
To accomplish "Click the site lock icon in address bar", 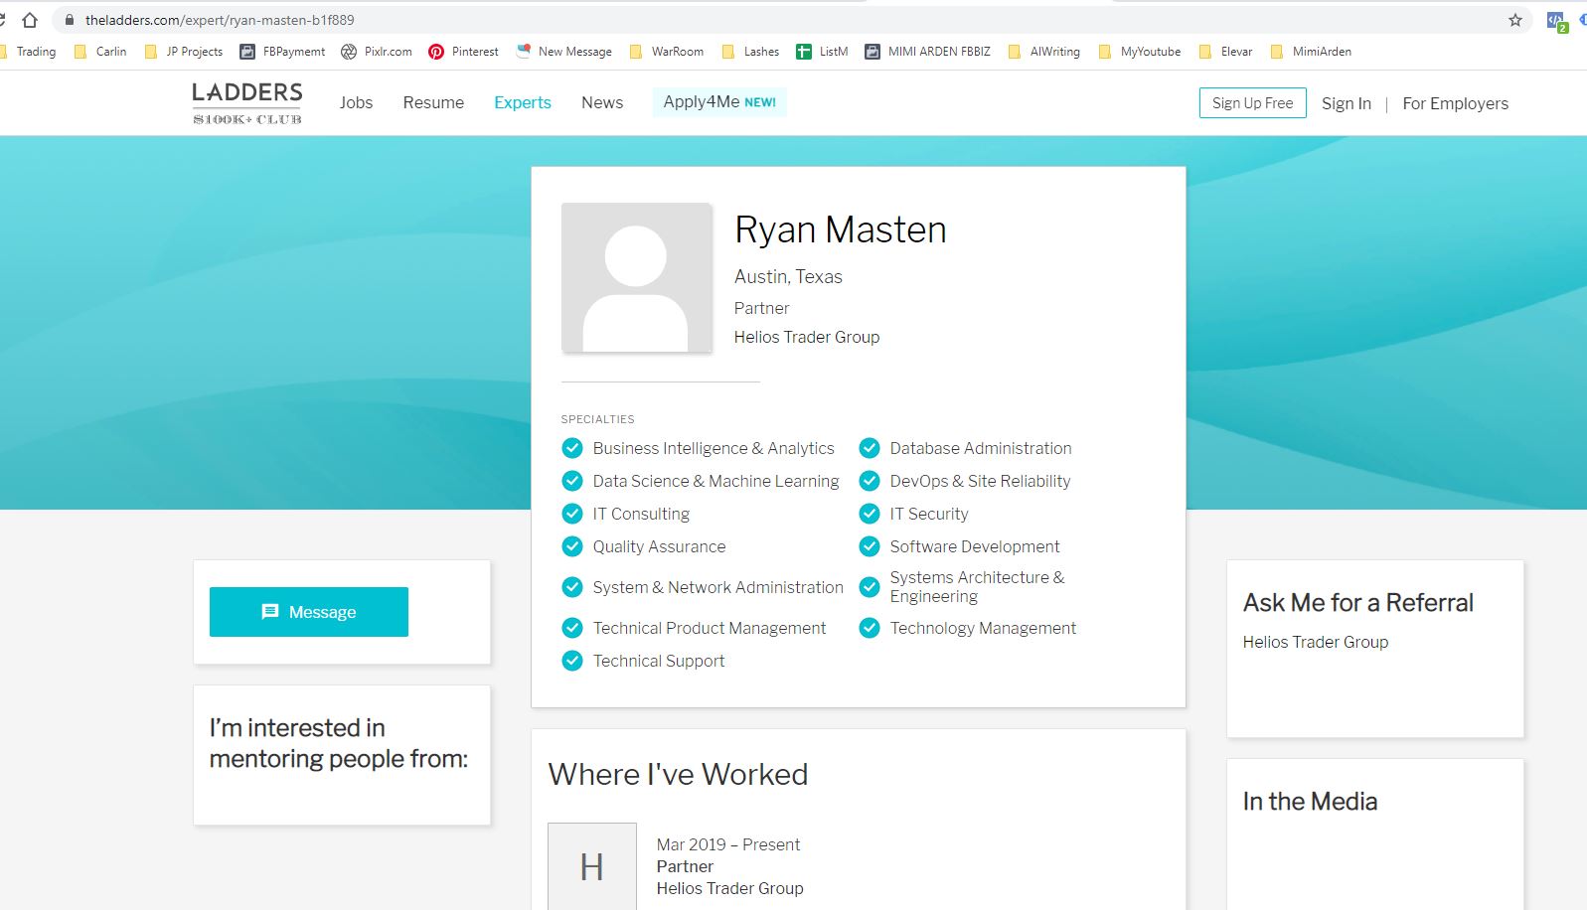I will click(70, 20).
